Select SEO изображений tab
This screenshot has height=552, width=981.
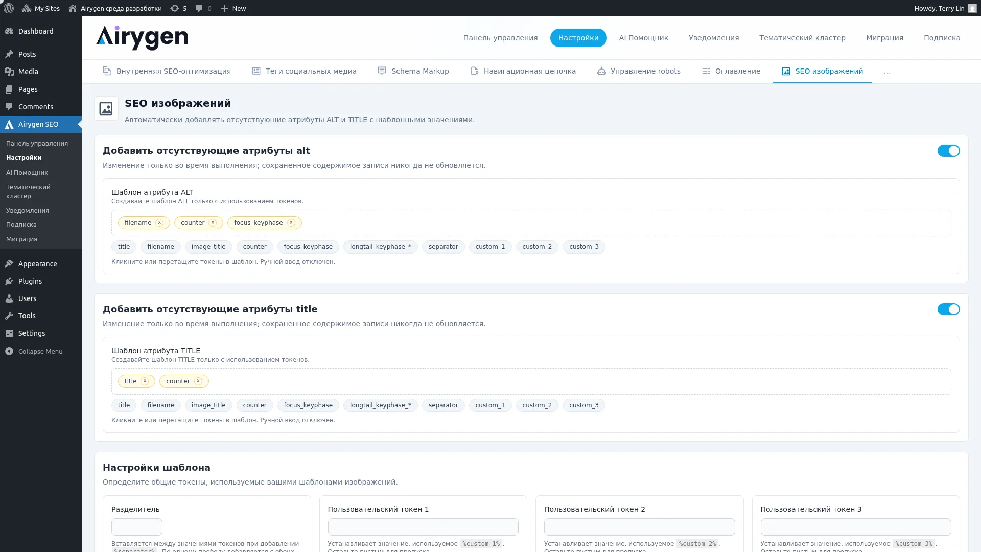click(822, 71)
